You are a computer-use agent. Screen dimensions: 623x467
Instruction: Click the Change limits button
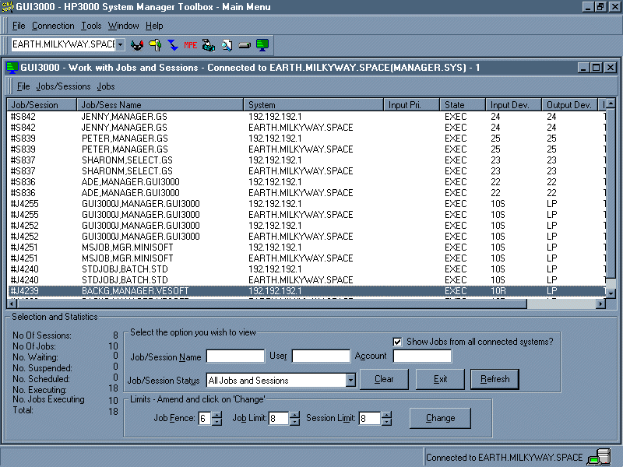440,418
